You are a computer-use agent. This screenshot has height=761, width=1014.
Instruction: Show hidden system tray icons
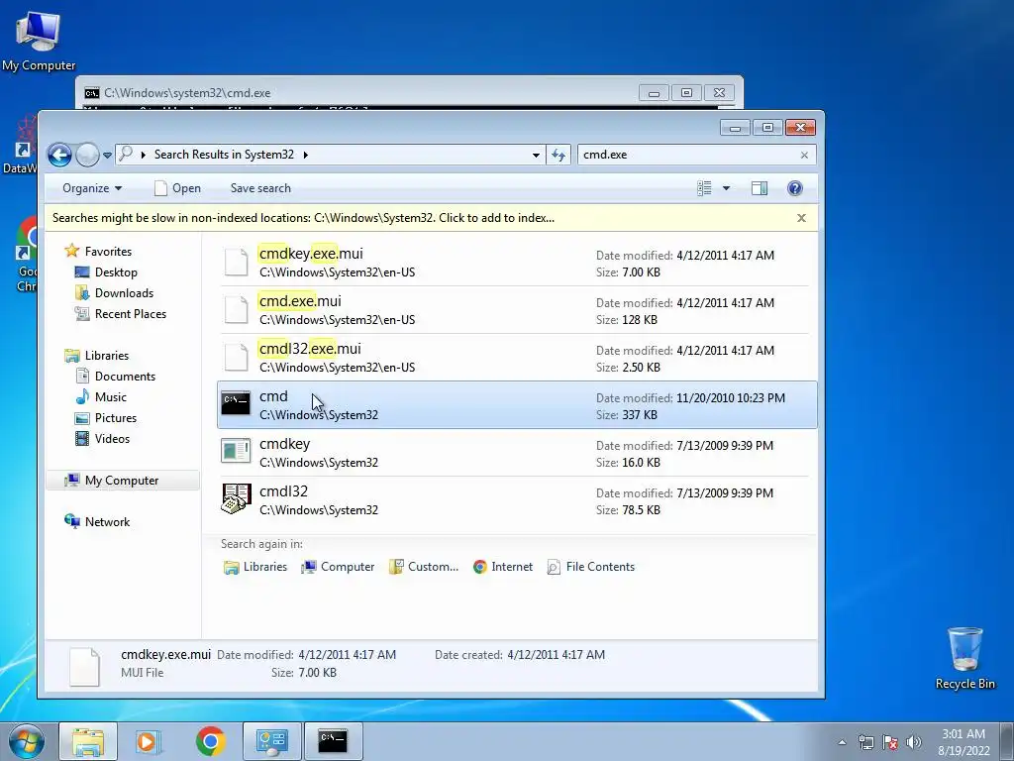pyautogui.click(x=842, y=742)
